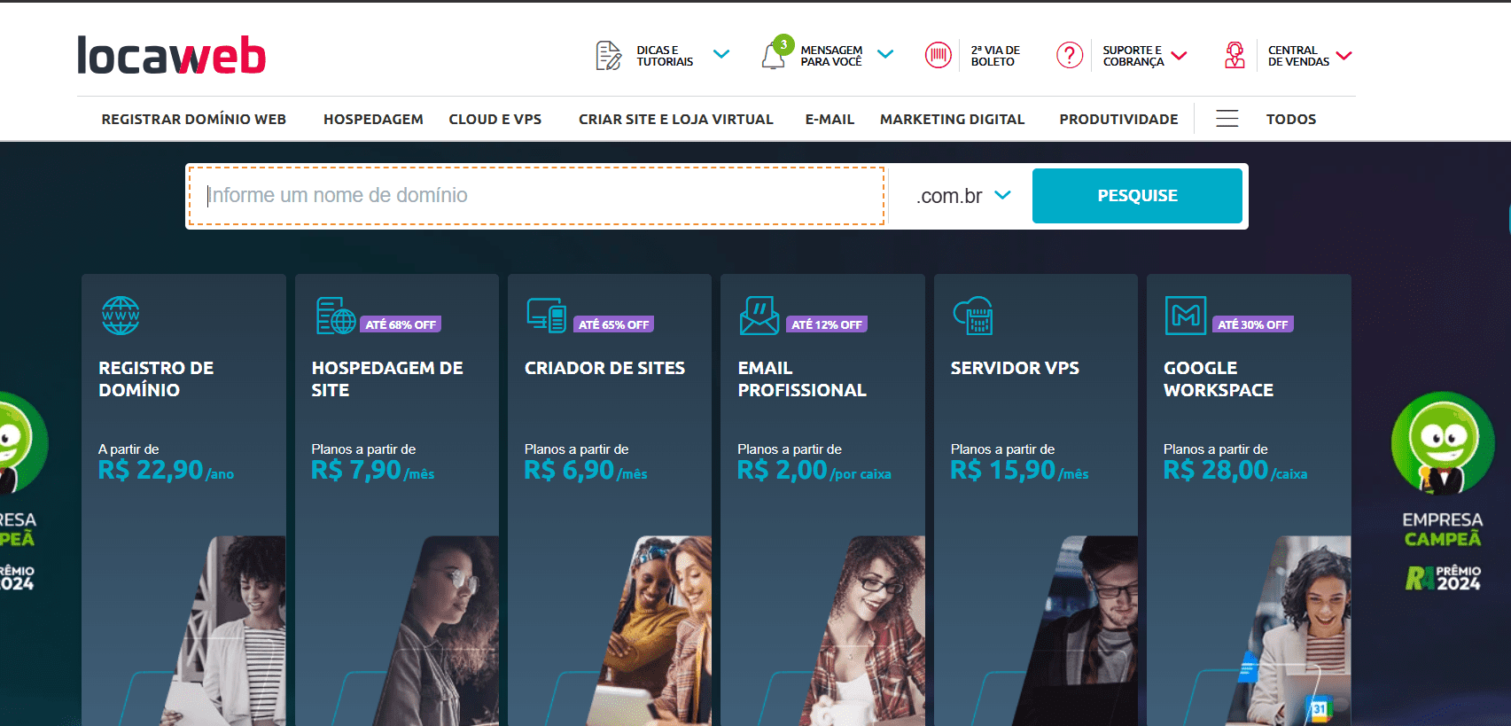Viewport: 1511px width, 726px height.
Task: Click the Até 30% OFF badge
Action: pyautogui.click(x=1253, y=324)
